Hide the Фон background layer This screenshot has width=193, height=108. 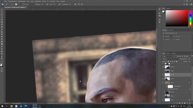tap(163, 100)
